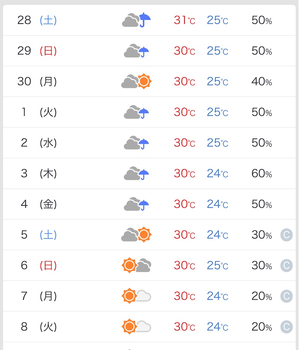This screenshot has height=350, width=299.
Task: Click the cloud-umbrella icon for 29 (日)
Action: (136, 51)
